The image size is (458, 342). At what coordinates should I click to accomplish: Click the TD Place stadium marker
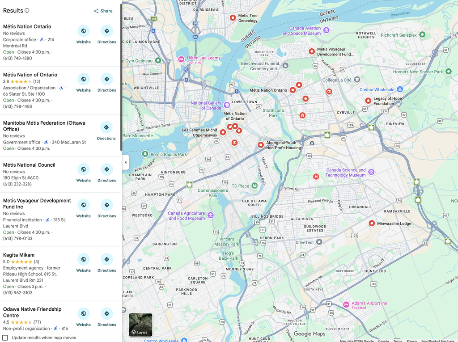pos(254,186)
